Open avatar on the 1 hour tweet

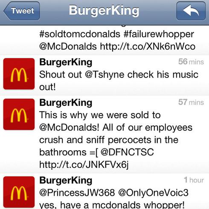pos(19,192)
